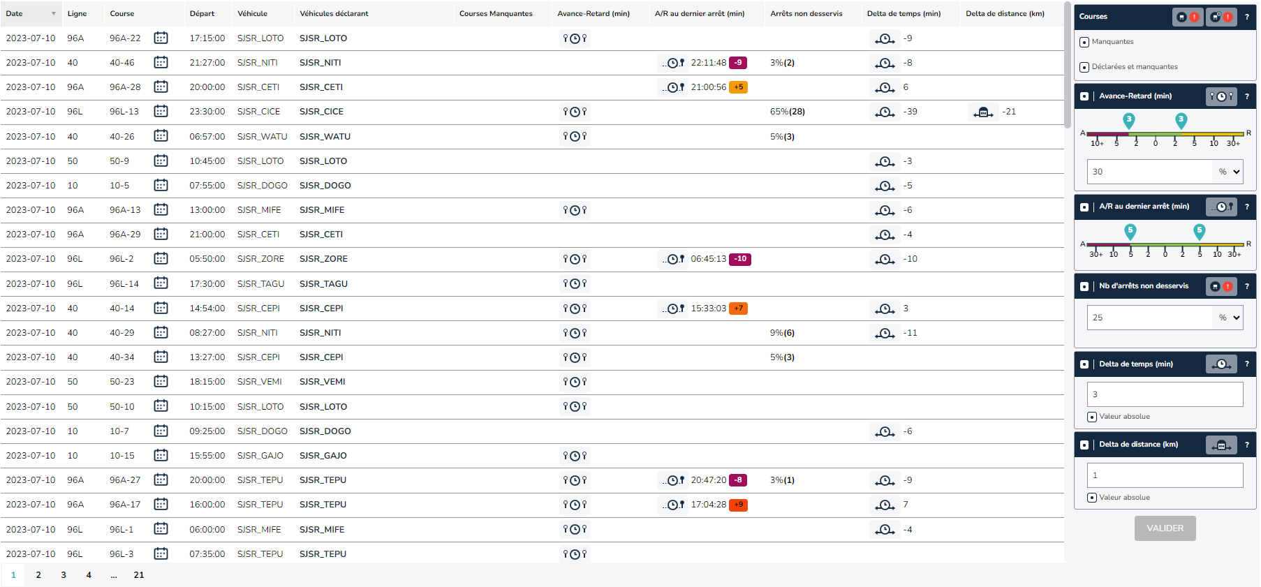Click Delta de temps header clock icon
This screenshot has height=587, width=1261.
pyautogui.click(x=1221, y=364)
